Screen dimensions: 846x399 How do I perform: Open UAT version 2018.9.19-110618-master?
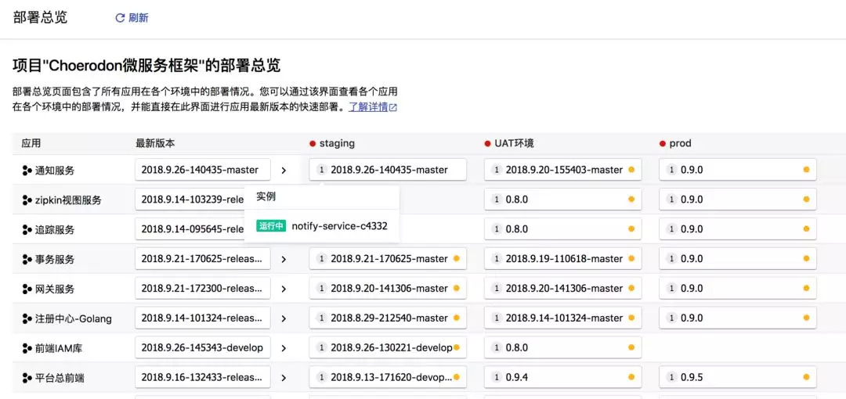(562, 258)
